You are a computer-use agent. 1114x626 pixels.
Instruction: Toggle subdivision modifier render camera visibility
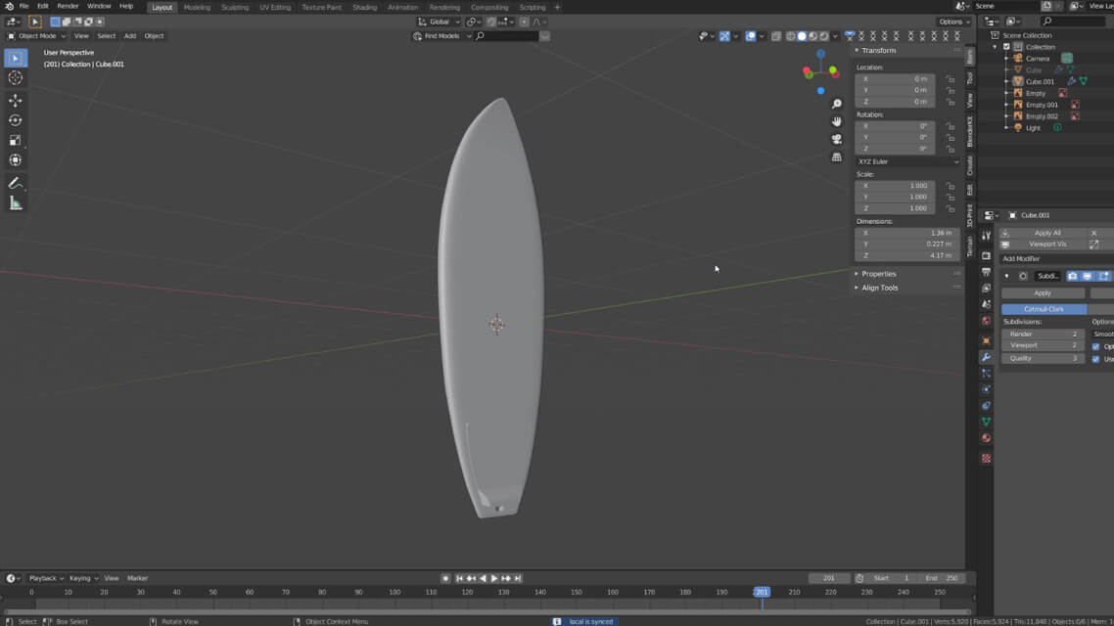coord(1072,276)
